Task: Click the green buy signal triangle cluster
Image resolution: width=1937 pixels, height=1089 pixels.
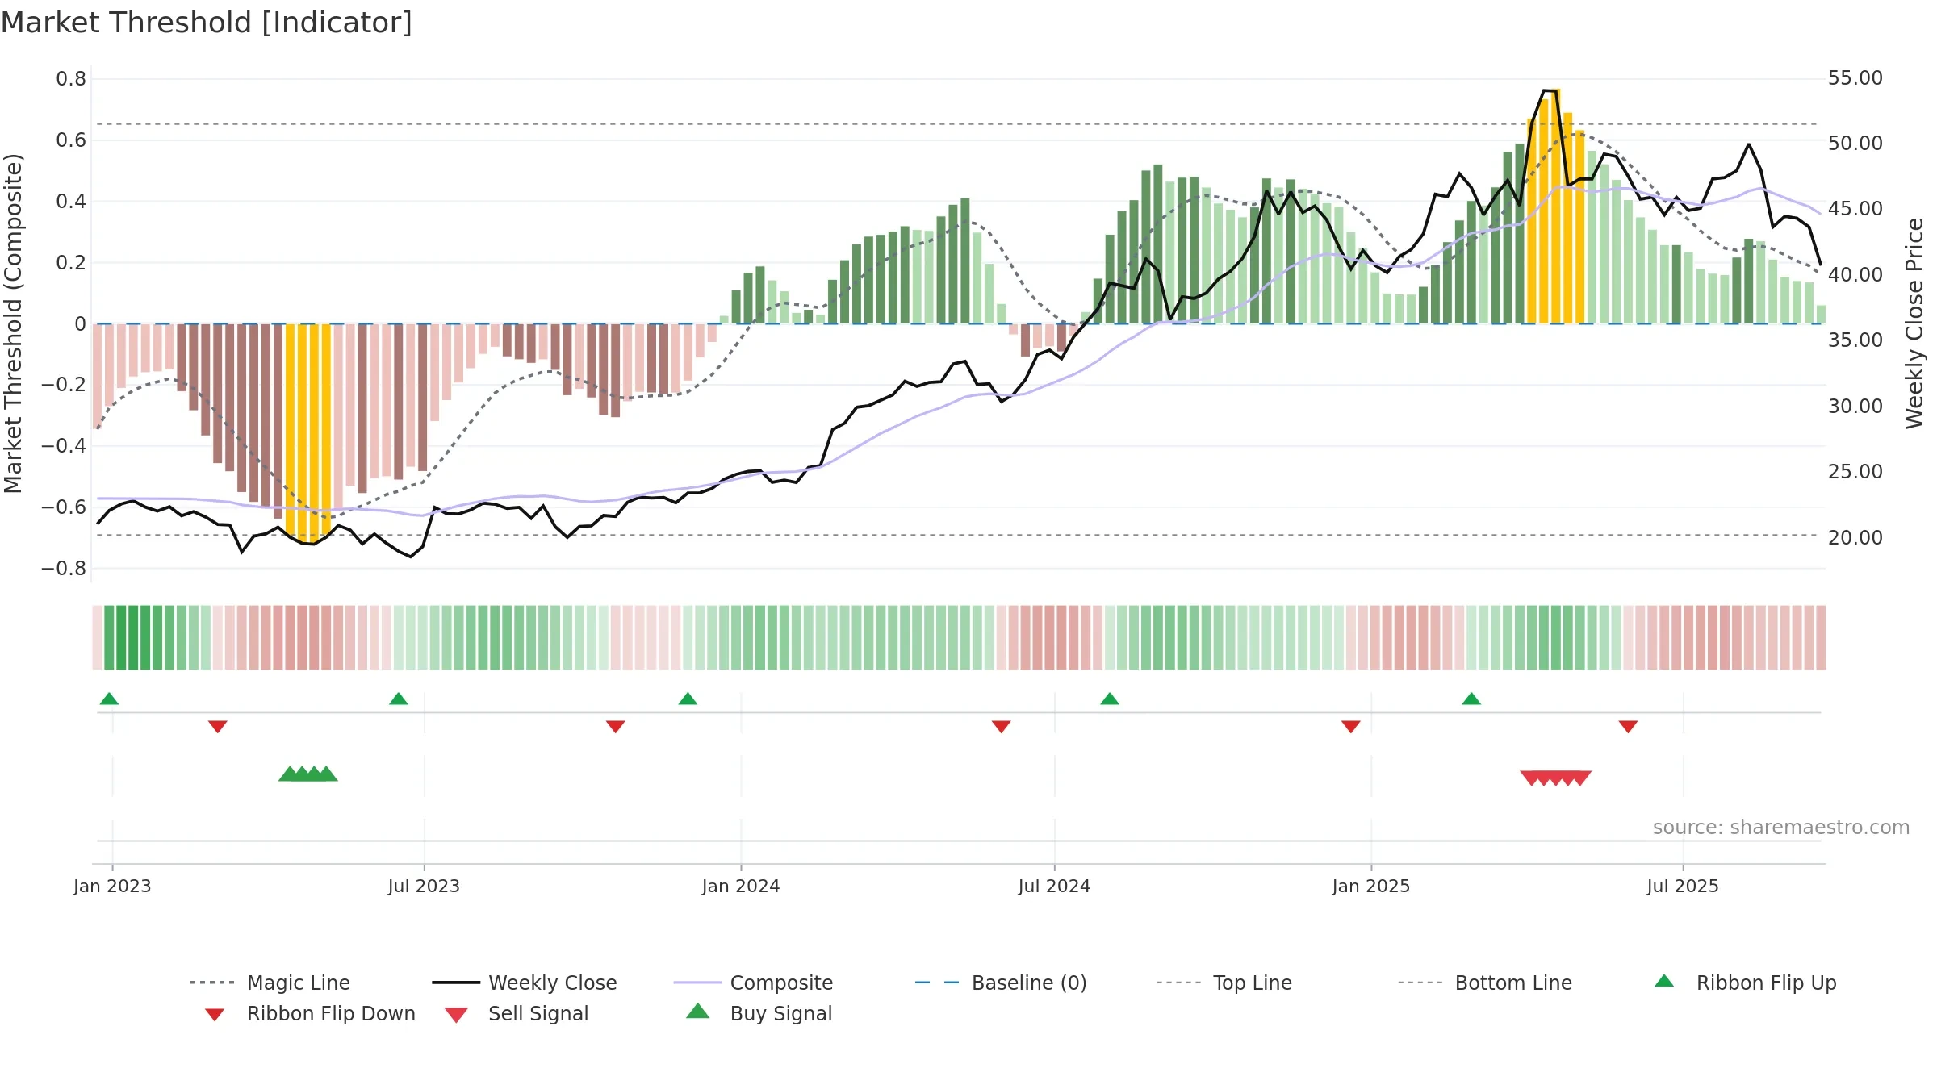Action: 308,774
